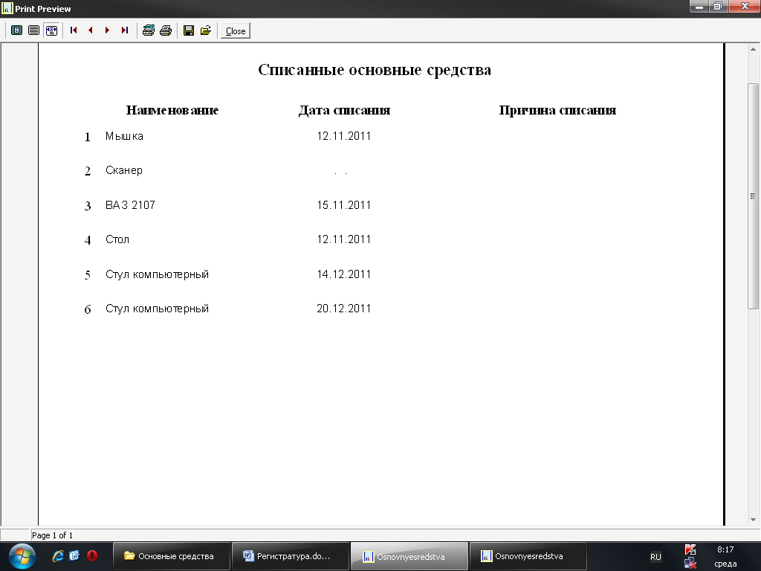
Task: Click the report title 'Списанные основные средства'
Action: click(x=375, y=70)
